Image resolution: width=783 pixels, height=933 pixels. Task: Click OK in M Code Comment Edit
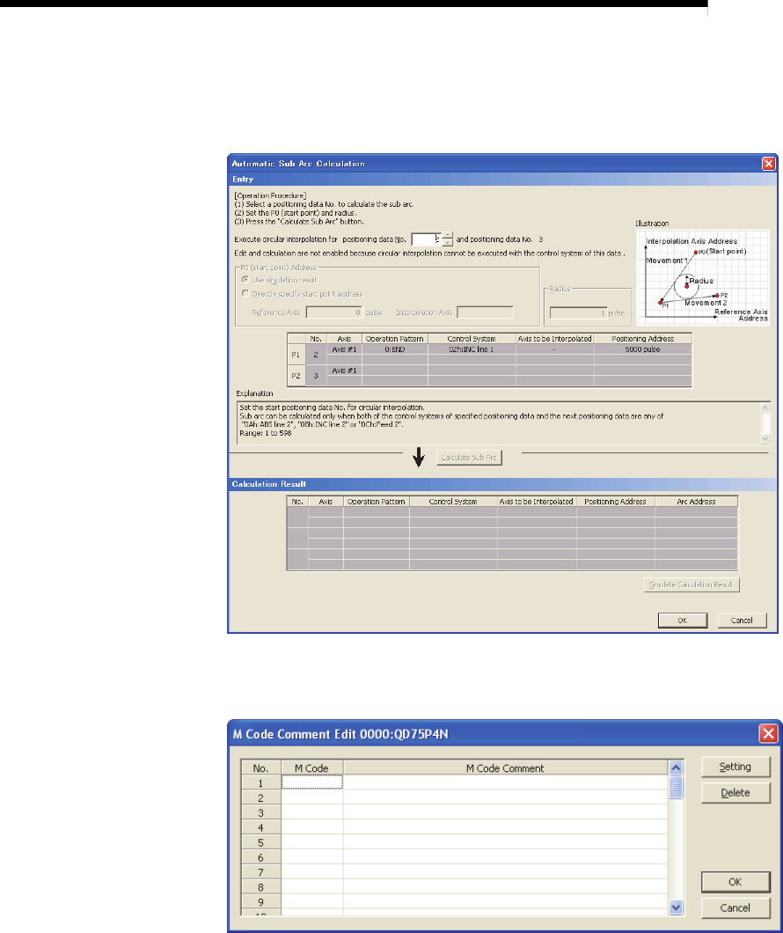click(x=735, y=882)
